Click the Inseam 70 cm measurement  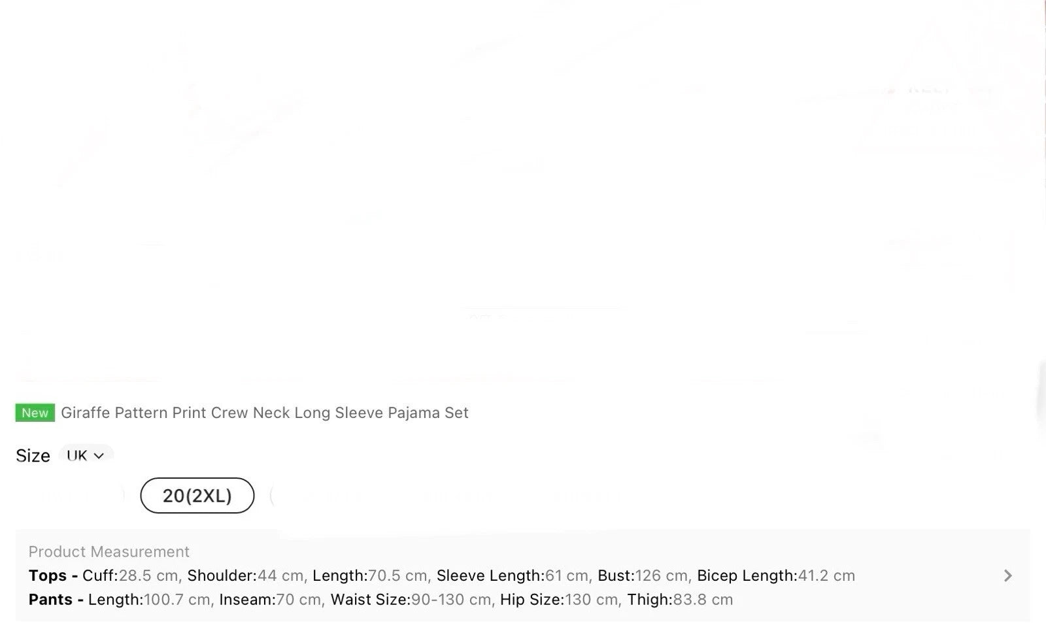pos(270,600)
